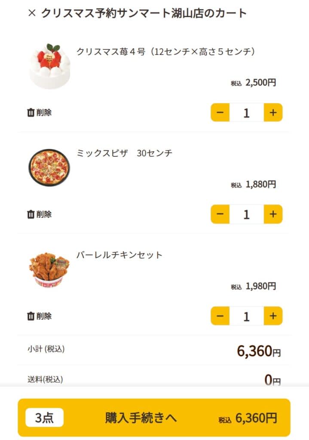Viewport: 309px width, 440px height.
Task: Click the ミックスピザ 30センチ product title
Action: 124,153
